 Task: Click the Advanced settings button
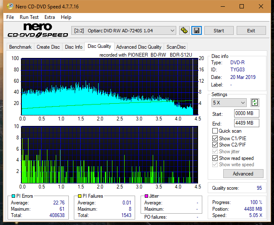243,174
